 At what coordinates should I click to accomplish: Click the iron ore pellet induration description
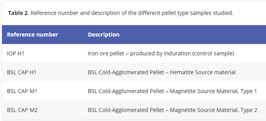pos(161,54)
